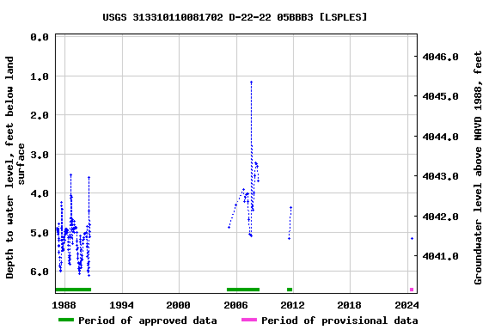Click the lower data point near 2012
Viewport: 495px width, 330px height.
pos(289,238)
